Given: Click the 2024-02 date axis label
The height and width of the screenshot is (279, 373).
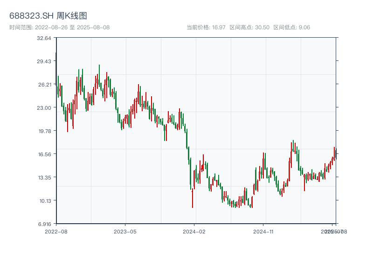Looking at the screenshot, I should click(194, 231).
